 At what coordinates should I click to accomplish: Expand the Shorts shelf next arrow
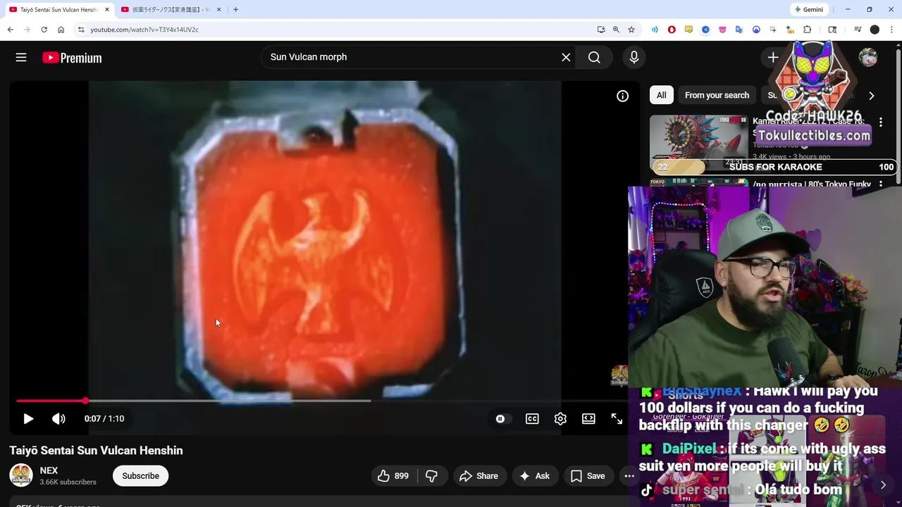(883, 484)
